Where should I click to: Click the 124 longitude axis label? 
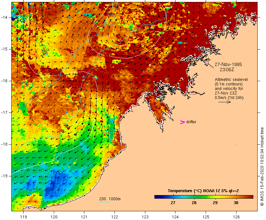175,217
